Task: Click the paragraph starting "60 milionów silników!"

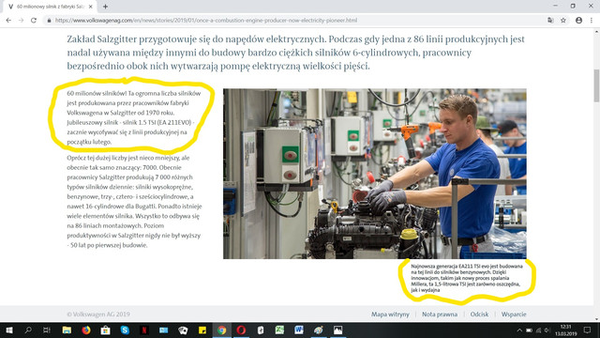Action: (x=134, y=117)
